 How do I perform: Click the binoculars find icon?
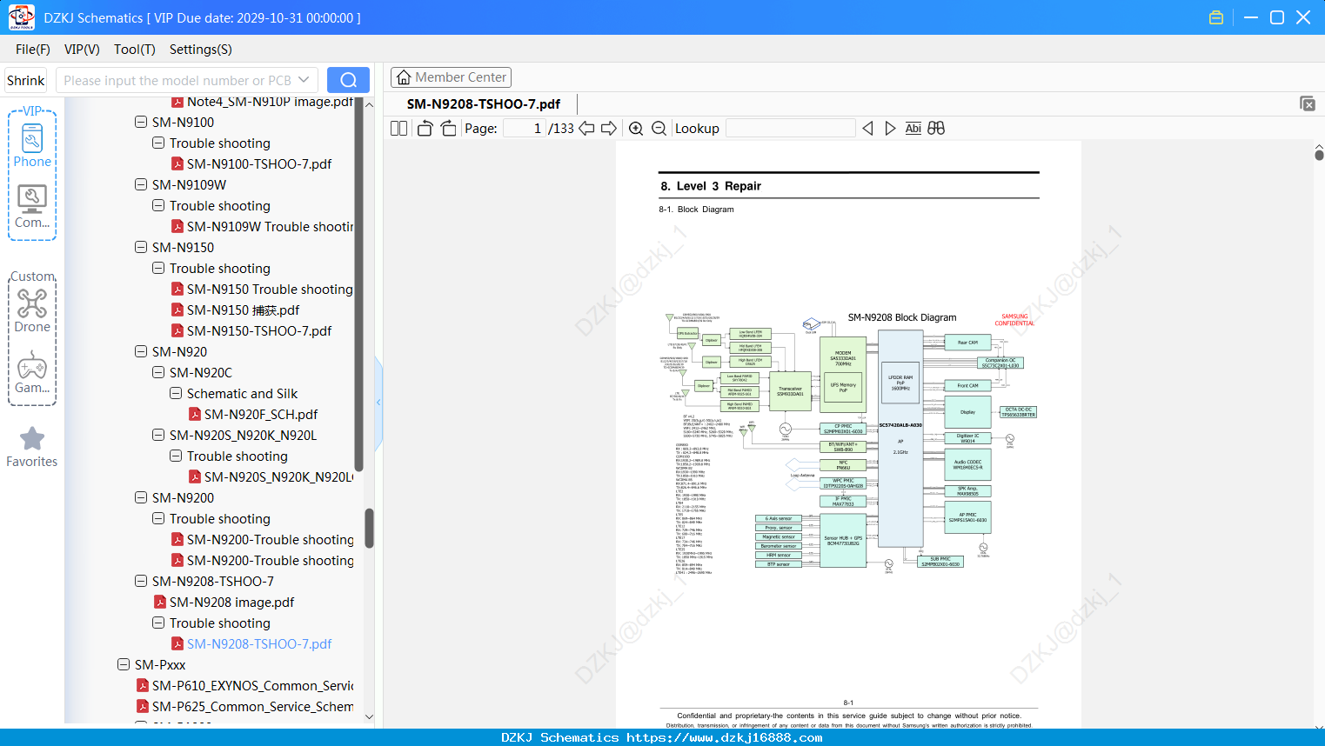936,128
